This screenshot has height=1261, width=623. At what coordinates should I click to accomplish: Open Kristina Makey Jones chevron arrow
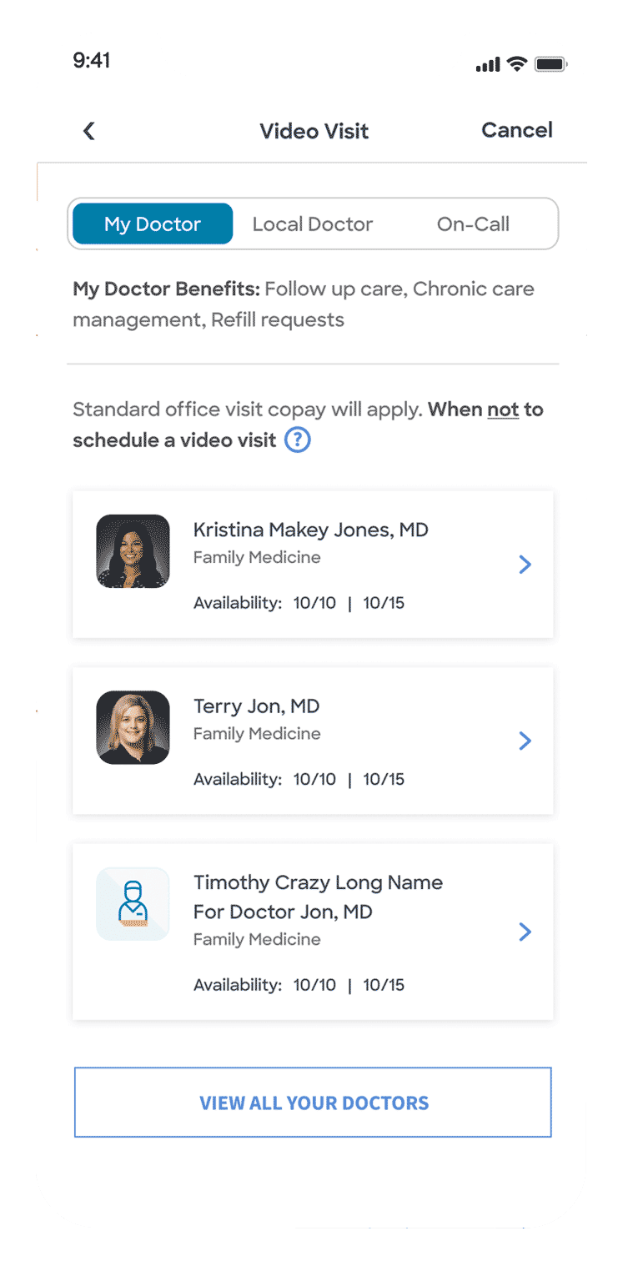point(525,565)
